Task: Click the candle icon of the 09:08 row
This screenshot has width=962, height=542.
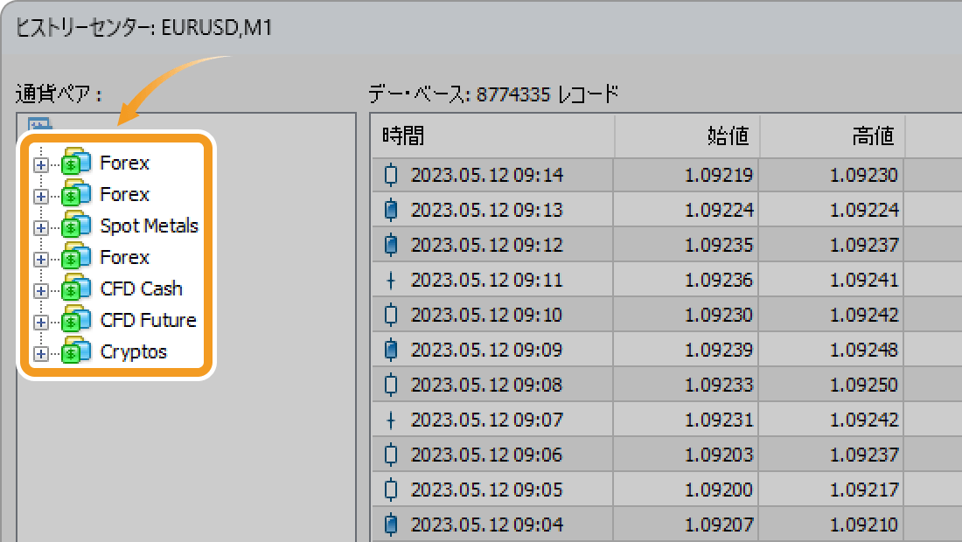Action: (391, 385)
